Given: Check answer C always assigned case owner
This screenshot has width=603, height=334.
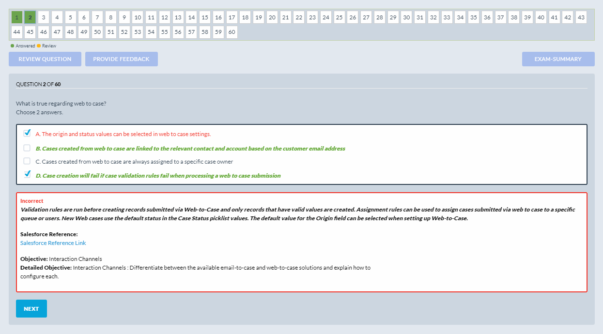Looking at the screenshot, I should pos(27,161).
